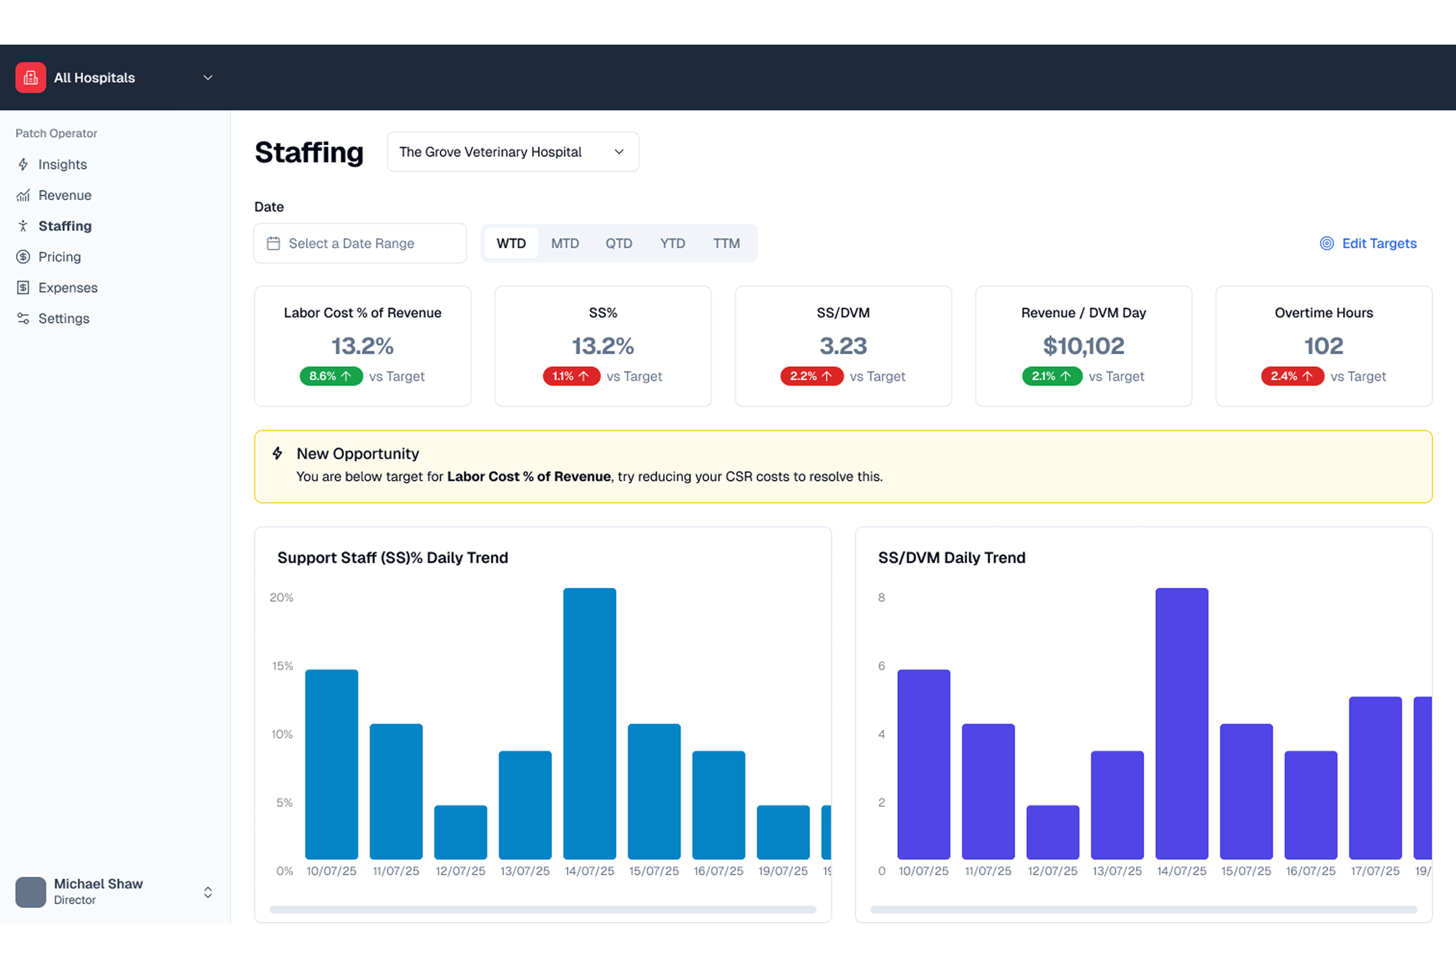This screenshot has height=968, width=1456.
Task: Click the red hospital icon beside All Hospitals
Action: (30, 77)
